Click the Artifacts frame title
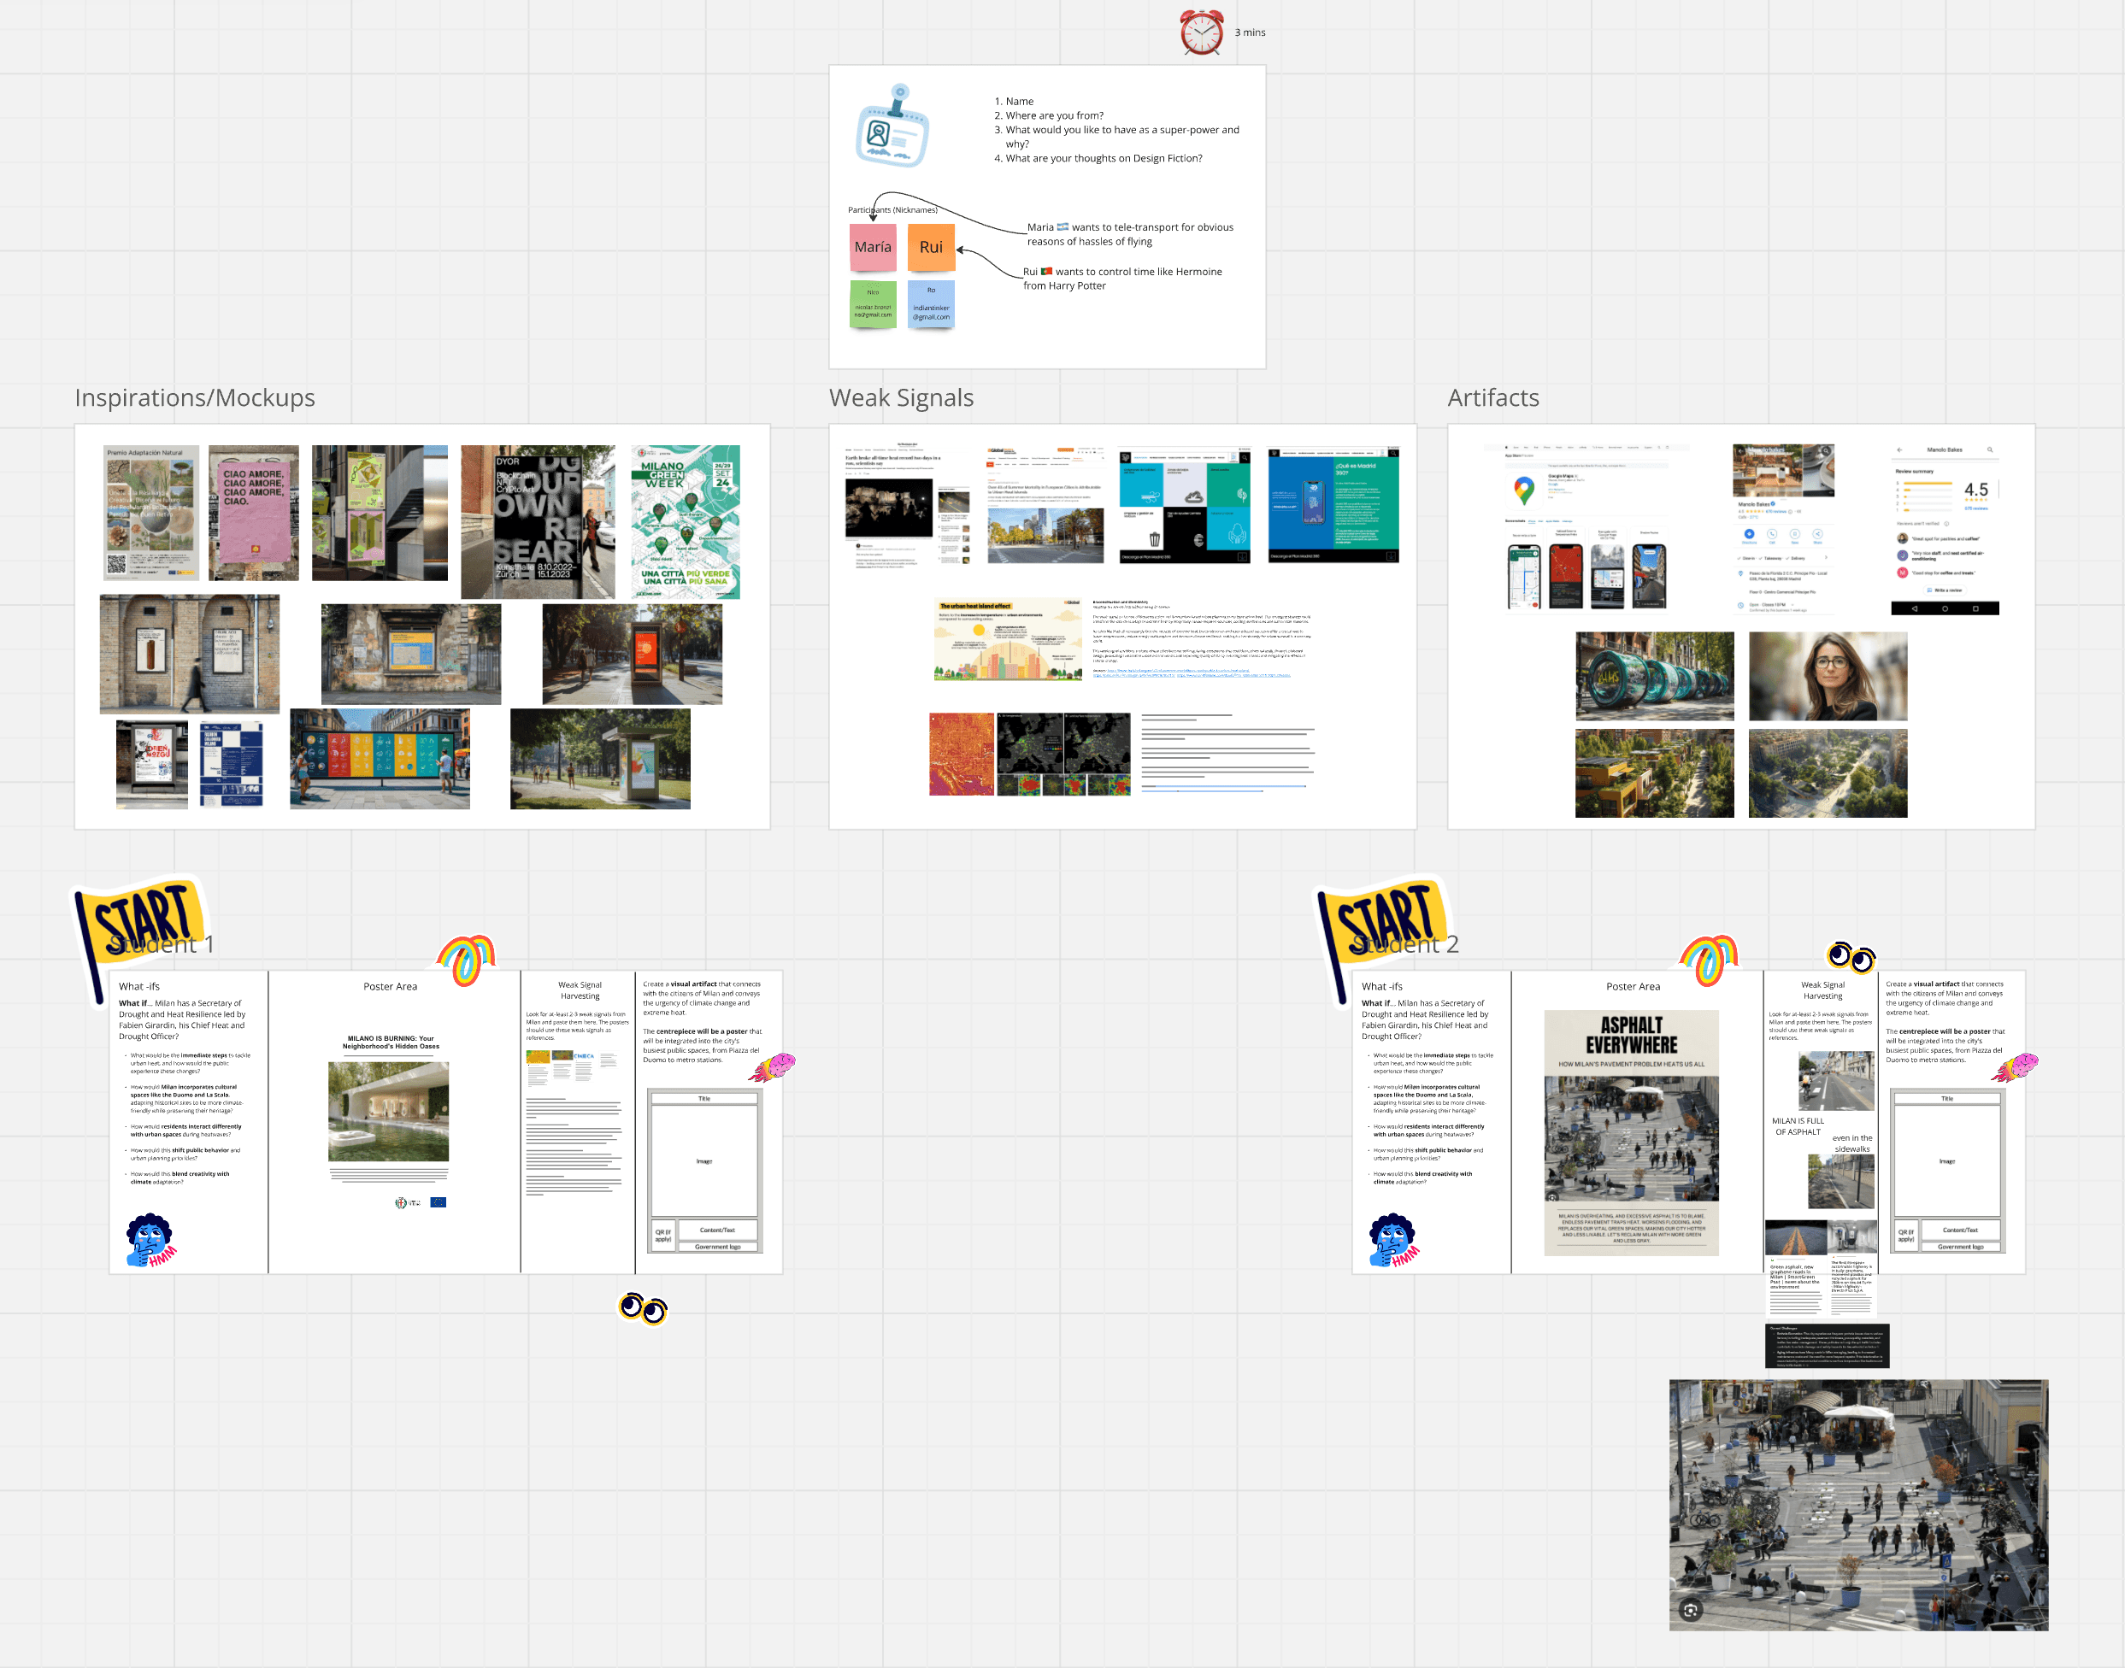This screenshot has height=1668, width=2125. pyautogui.click(x=1492, y=397)
